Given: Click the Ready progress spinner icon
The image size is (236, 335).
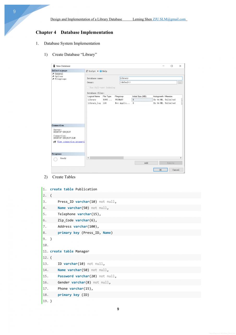Looking at the screenshot, I should click(x=56, y=159).
